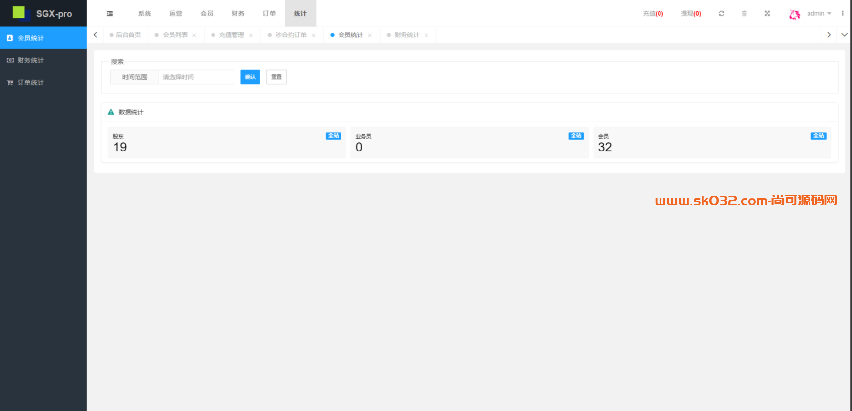Click the trash clear-cache icon

(x=744, y=14)
